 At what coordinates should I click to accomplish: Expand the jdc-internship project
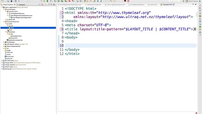2,60
